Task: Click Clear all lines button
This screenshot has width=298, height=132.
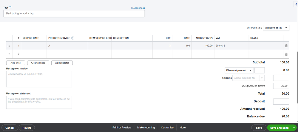Action: [38, 63]
